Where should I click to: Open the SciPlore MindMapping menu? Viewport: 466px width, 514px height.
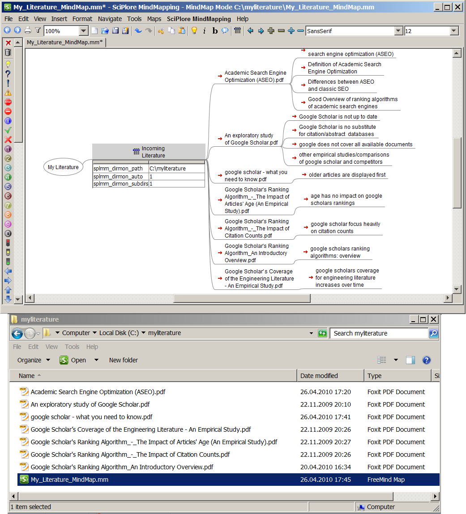[199, 19]
